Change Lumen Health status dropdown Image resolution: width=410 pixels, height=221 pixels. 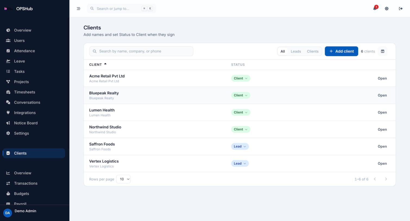coord(241,112)
